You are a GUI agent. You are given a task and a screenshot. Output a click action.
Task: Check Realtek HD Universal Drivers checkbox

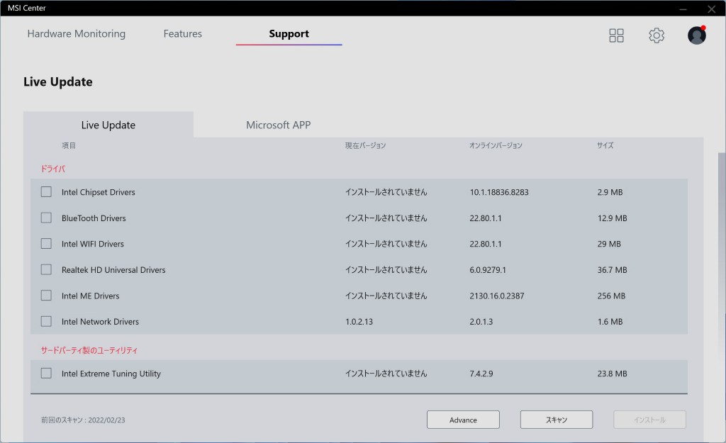pos(46,269)
